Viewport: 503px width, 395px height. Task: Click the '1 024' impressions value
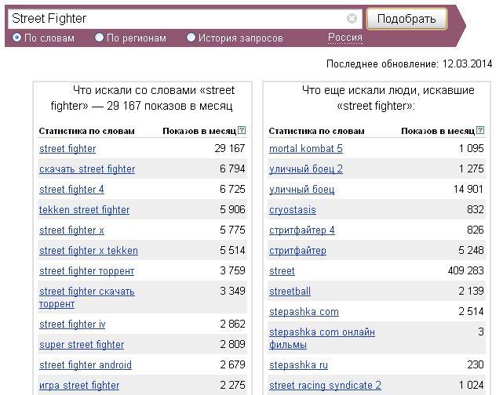click(x=471, y=385)
